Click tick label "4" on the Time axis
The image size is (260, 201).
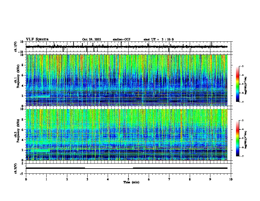click(x=108, y=179)
